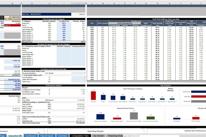Open the Payroll-Inputs sheet tab
Screen dimensions: 206x137
tap(47, 136)
